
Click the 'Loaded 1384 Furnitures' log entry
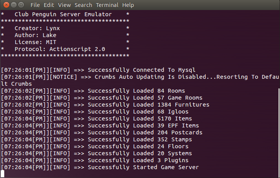[105, 105]
